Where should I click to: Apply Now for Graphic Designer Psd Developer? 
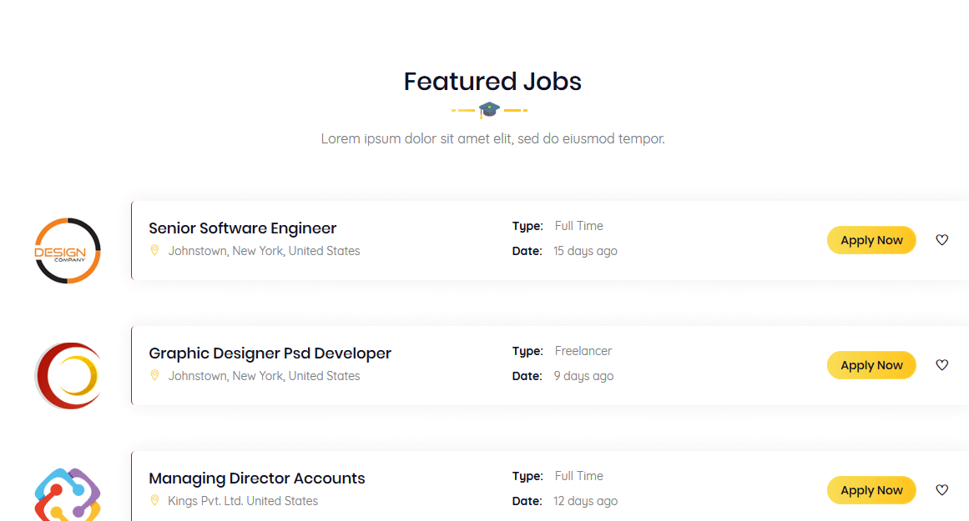(x=871, y=365)
